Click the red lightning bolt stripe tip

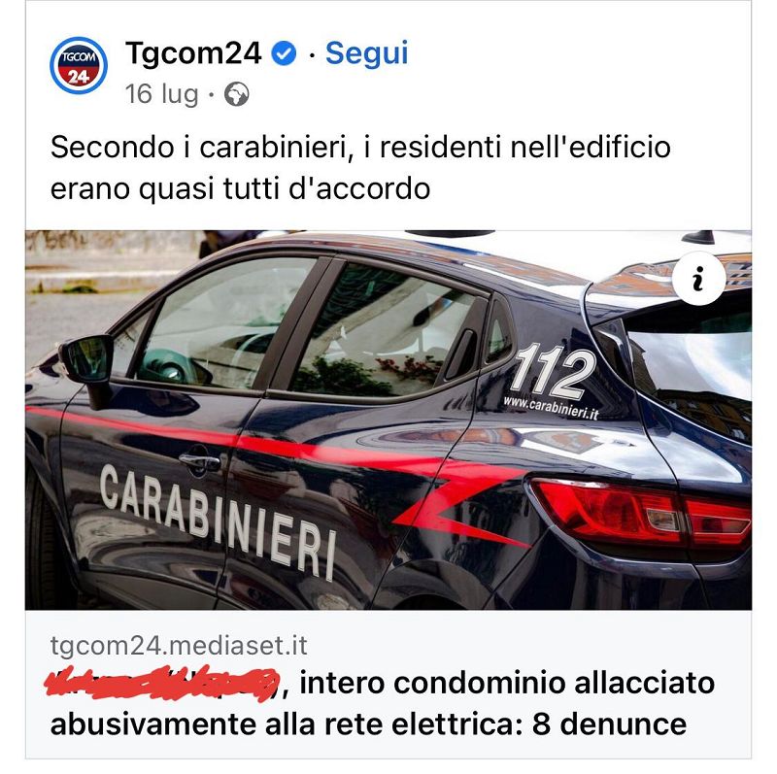pyautogui.click(x=460, y=516)
